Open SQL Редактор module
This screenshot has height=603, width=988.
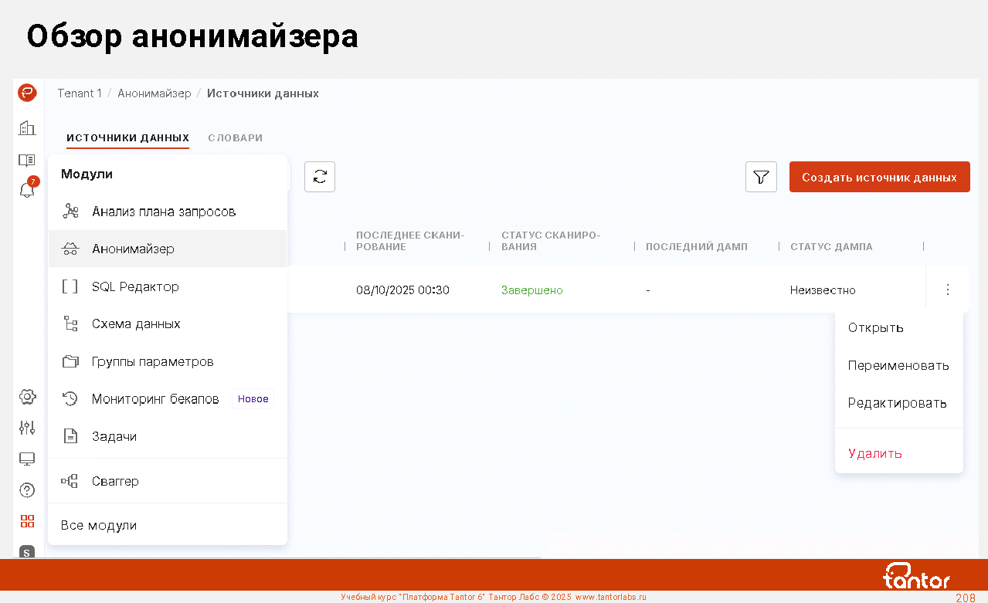[x=135, y=286]
